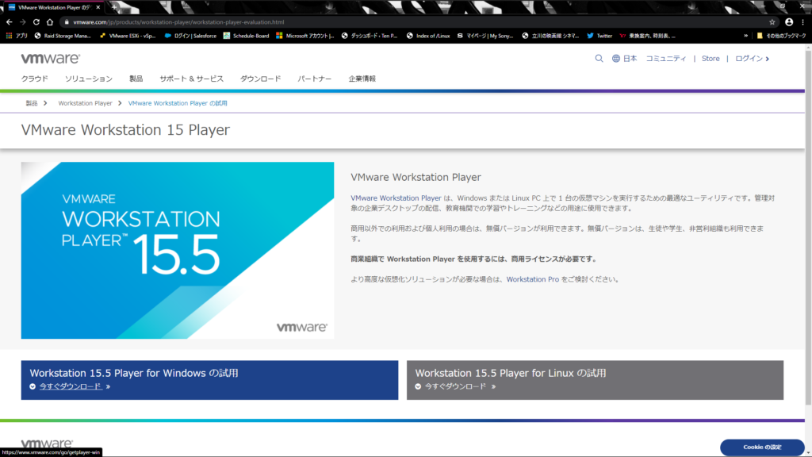Open the Chrome profile avatar icon
812x457 pixels.
pyautogui.click(x=789, y=22)
